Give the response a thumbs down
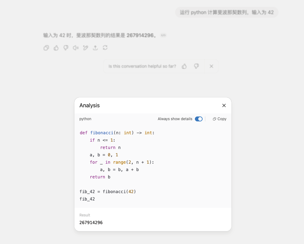The width and height of the screenshot is (304, 244). tap(66, 48)
